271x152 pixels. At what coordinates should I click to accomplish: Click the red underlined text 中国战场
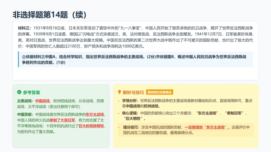pos(43,101)
